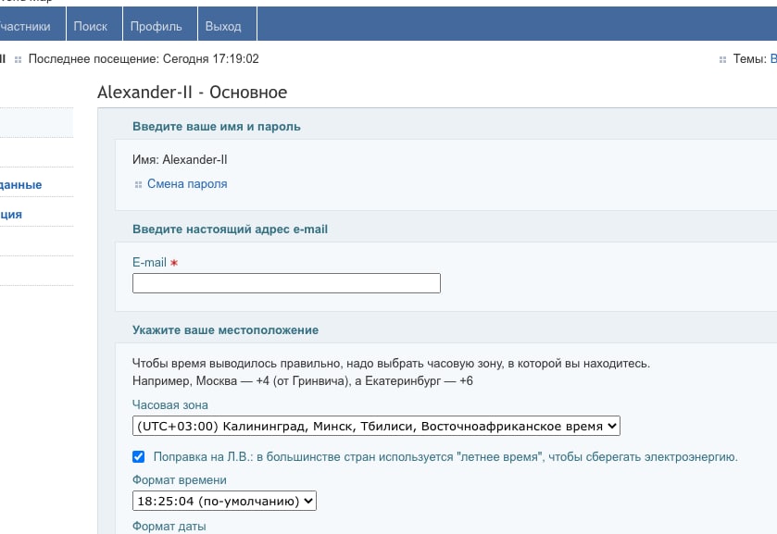The width and height of the screenshot is (777, 534).
Task: Click the Формат времени label
Action: tap(180, 480)
